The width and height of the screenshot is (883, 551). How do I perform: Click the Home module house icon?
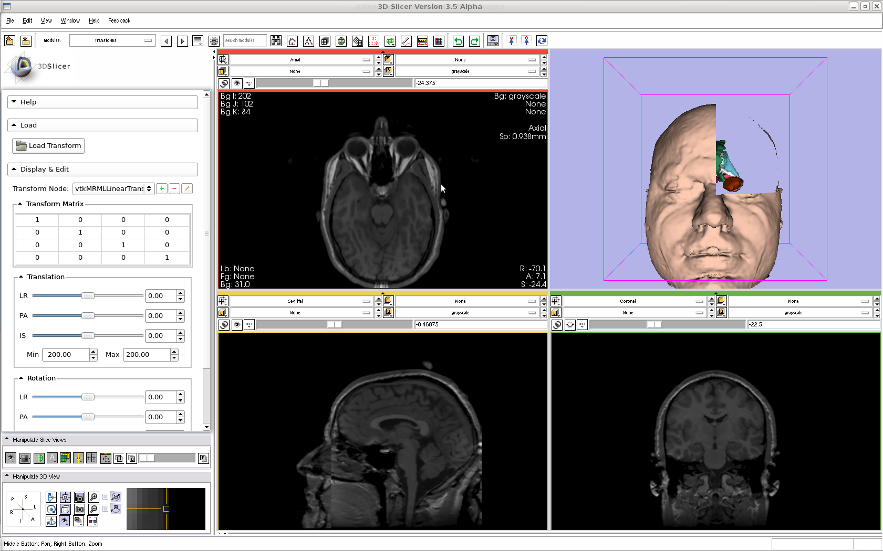pyautogui.click(x=293, y=41)
